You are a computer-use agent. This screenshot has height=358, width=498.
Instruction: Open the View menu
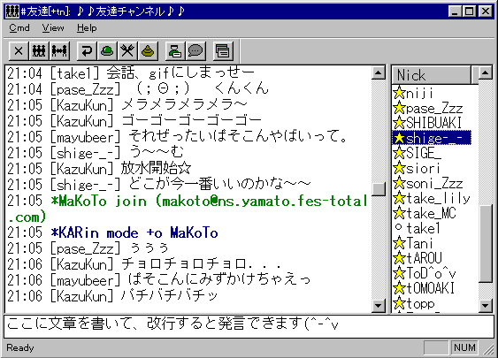(53, 28)
